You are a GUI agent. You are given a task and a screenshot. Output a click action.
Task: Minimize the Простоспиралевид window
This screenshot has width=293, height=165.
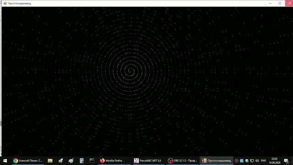click(270, 3)
